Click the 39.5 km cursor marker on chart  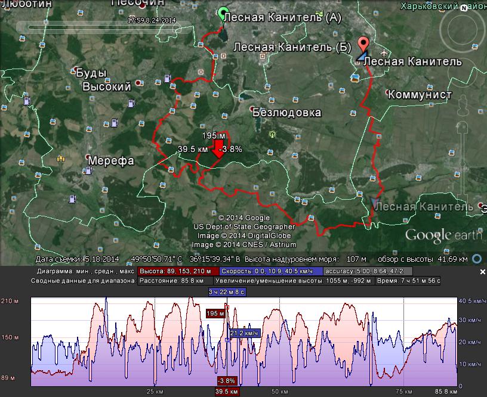(227, 392)
